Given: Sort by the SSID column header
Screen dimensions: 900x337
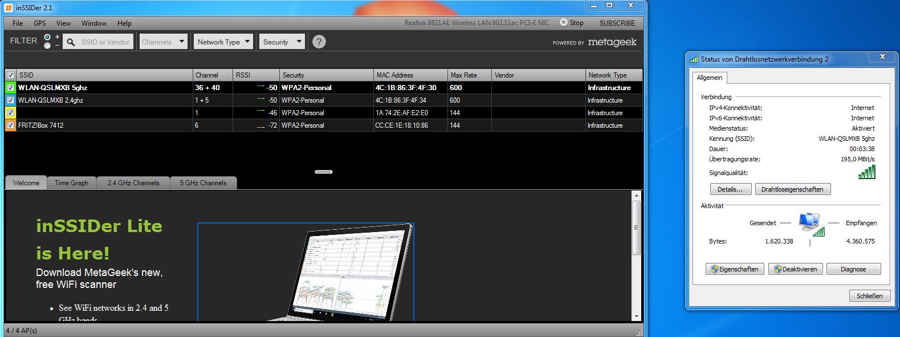Looking at the screenshot, I should pos(105,75).
